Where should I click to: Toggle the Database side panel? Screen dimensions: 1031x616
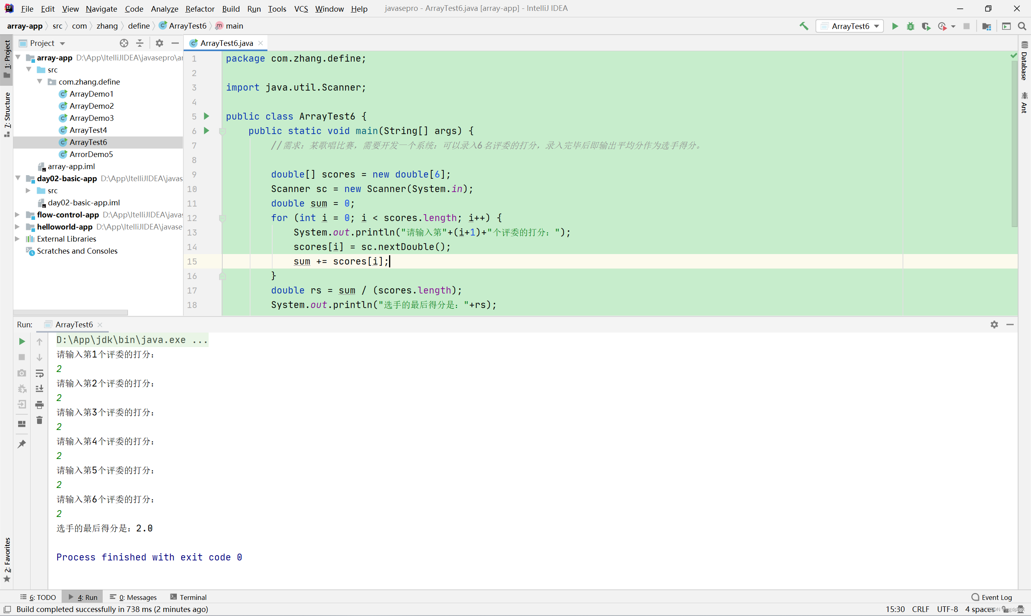tap(1025, 61)
